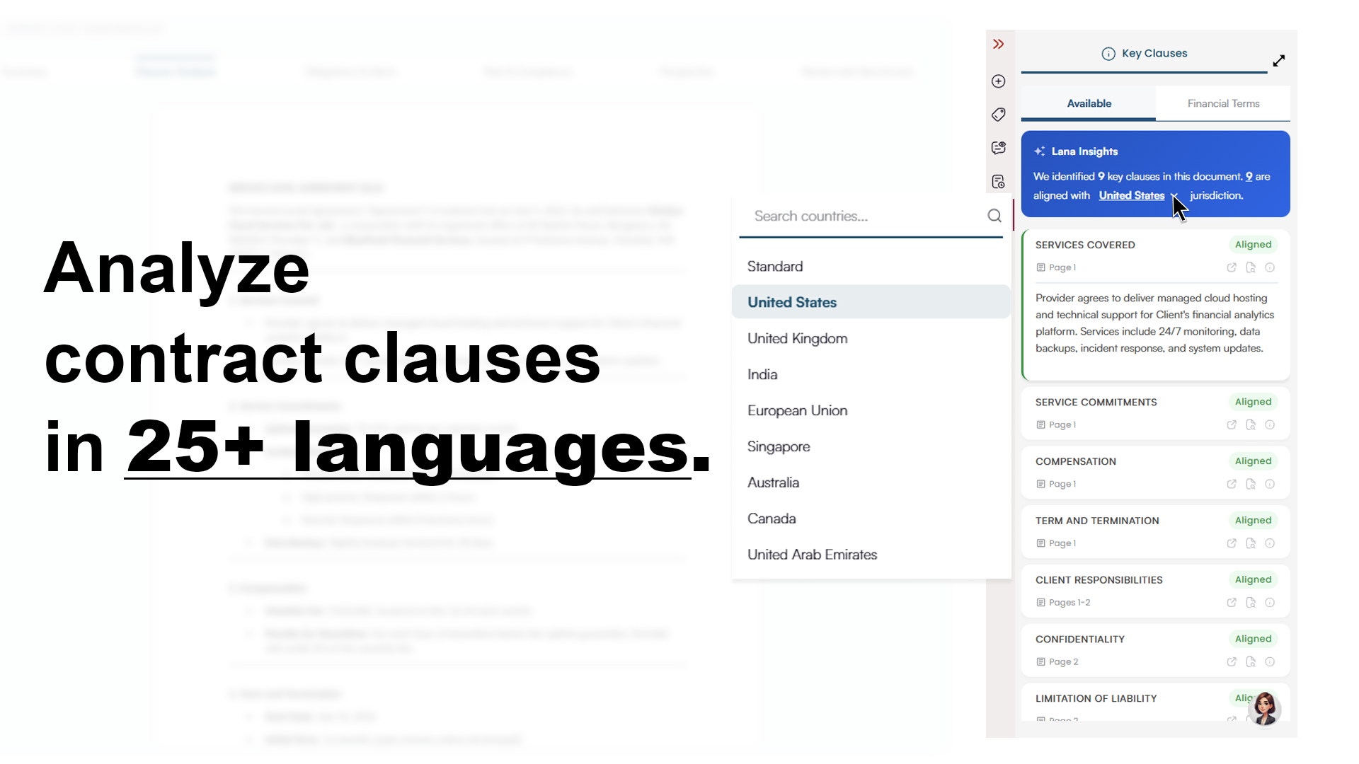Click the plus icon in the right sidebar
Image resolution: width=1359 pixels, height=764 pixels.
click(x=999, y=81)
